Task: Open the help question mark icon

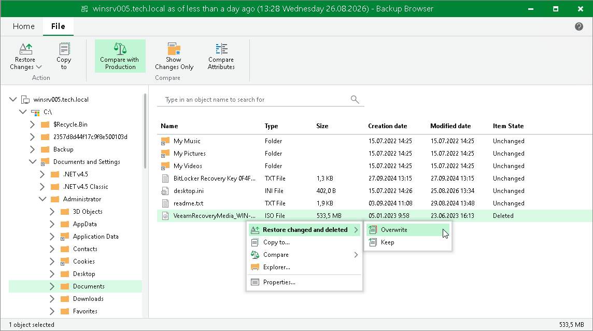Action: coord(578,26)
